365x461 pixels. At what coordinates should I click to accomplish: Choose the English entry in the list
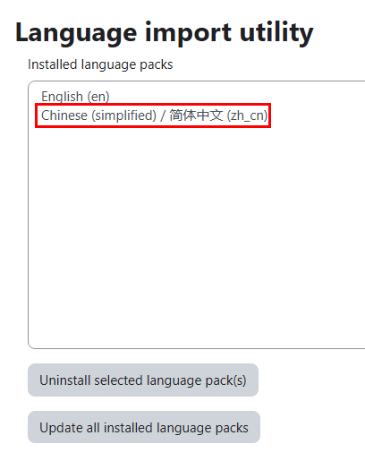coord(75,97)
